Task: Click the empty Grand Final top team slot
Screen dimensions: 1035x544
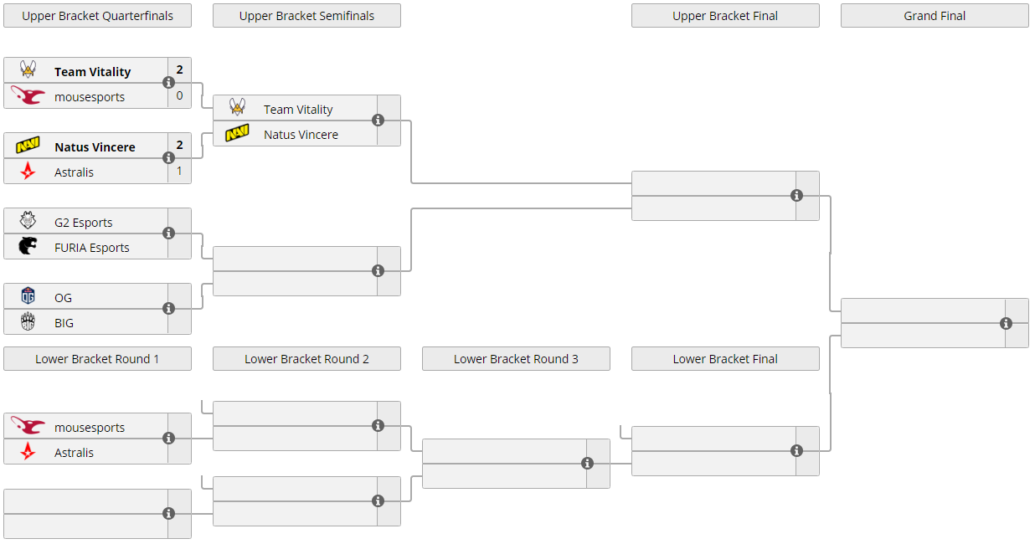Action: 923,311
